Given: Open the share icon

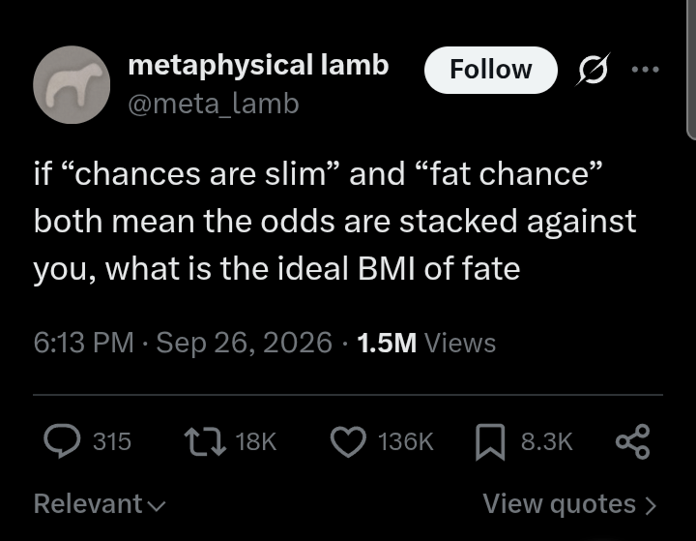Looking at the screenshot, I should click(x=633, y=441).
